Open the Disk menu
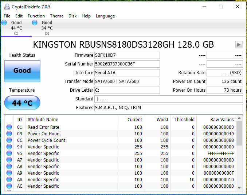Viewport: 247px width, 195px height. (x=72, y=16)
